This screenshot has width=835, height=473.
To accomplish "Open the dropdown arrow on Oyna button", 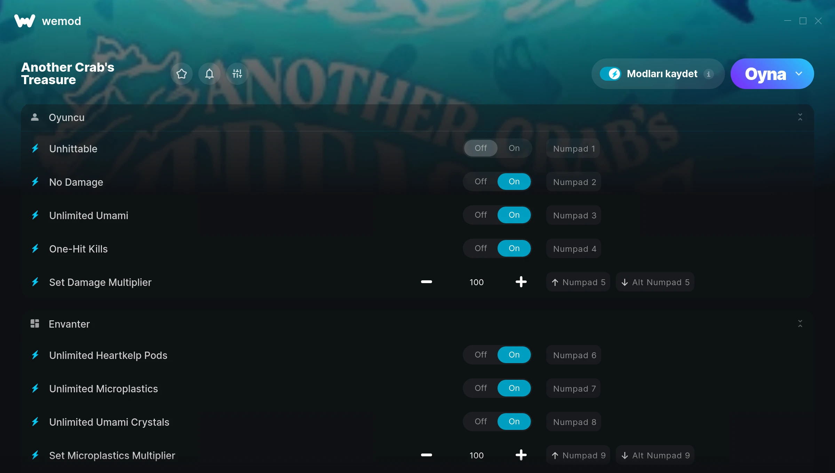I will tap(799, 74).
